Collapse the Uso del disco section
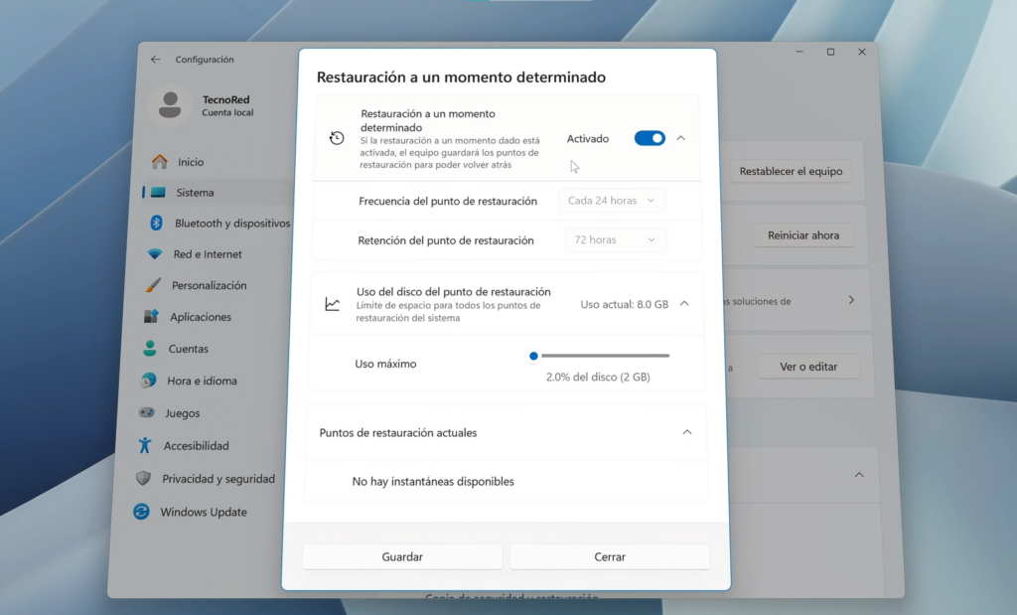 [x=684, y=304]
